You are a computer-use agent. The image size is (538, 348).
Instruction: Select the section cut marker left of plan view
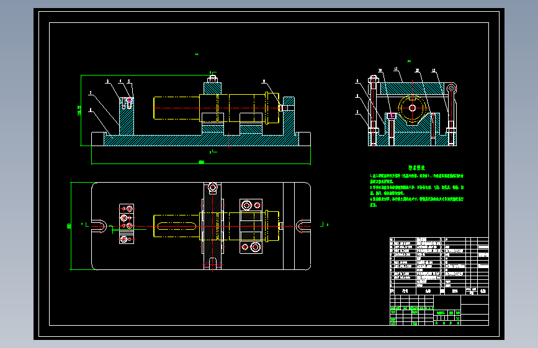tap(85, 224)
